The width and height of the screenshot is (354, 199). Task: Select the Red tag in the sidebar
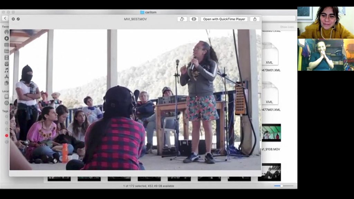(7, 135)
